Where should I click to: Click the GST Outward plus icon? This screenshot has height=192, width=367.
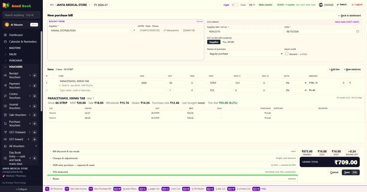coord(34,132)
